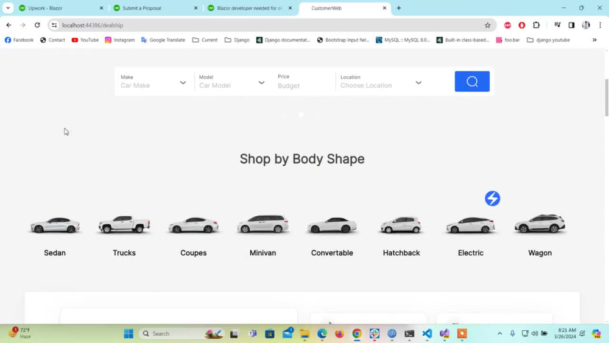Open the YouTube bookmark
This screenshot has width=609, height=343.
[85, 40]
